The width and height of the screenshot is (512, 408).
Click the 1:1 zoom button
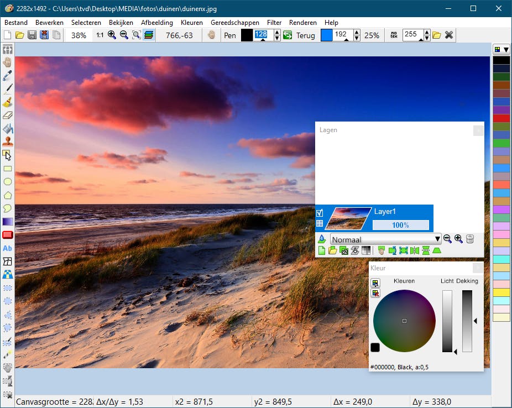point(100,35)
